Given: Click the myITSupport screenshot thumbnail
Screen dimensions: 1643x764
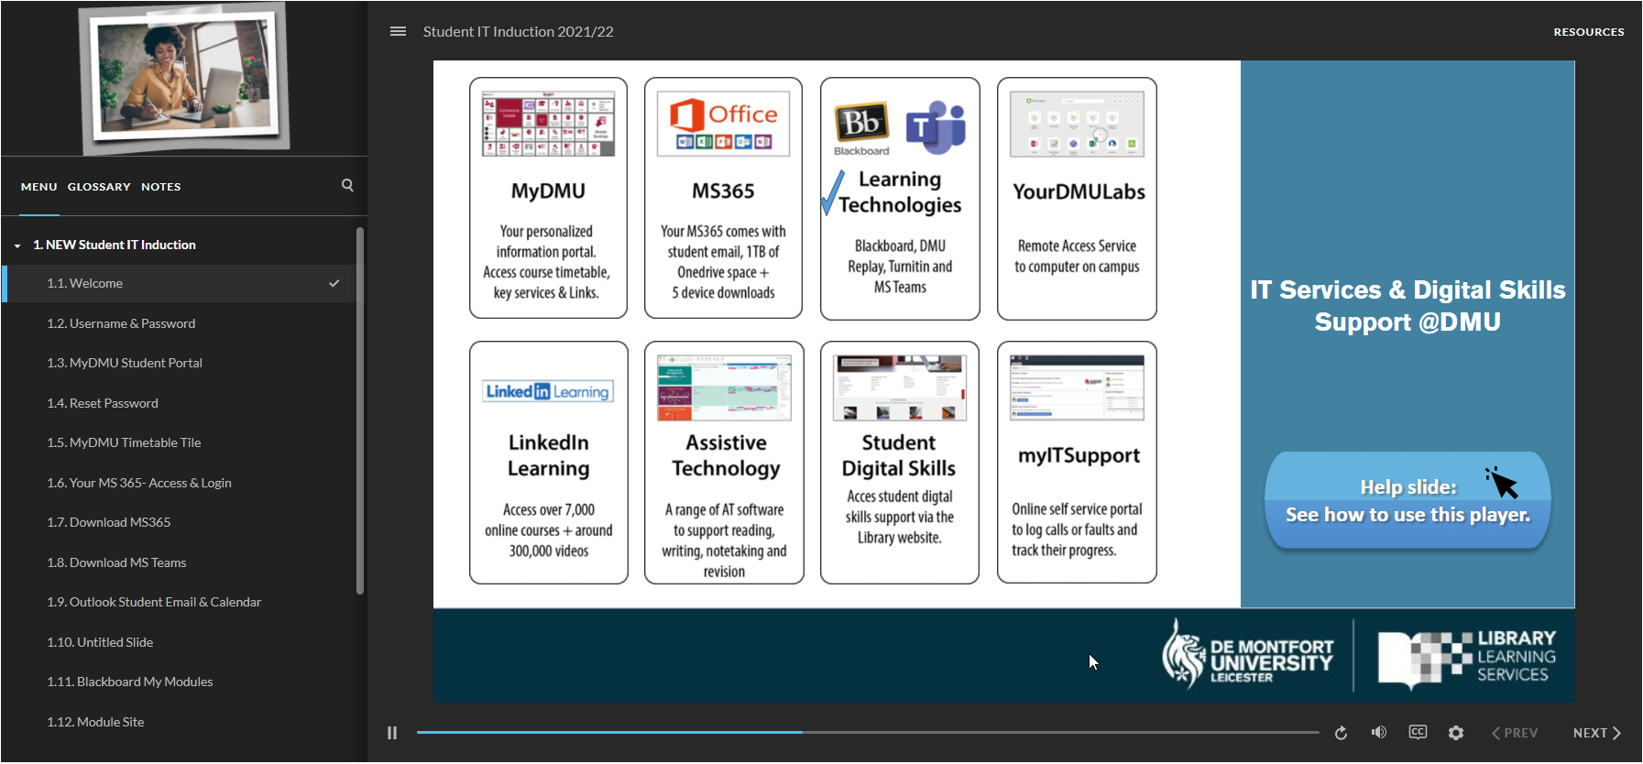Looking at the screenshot, I should tap(1077, 387).
